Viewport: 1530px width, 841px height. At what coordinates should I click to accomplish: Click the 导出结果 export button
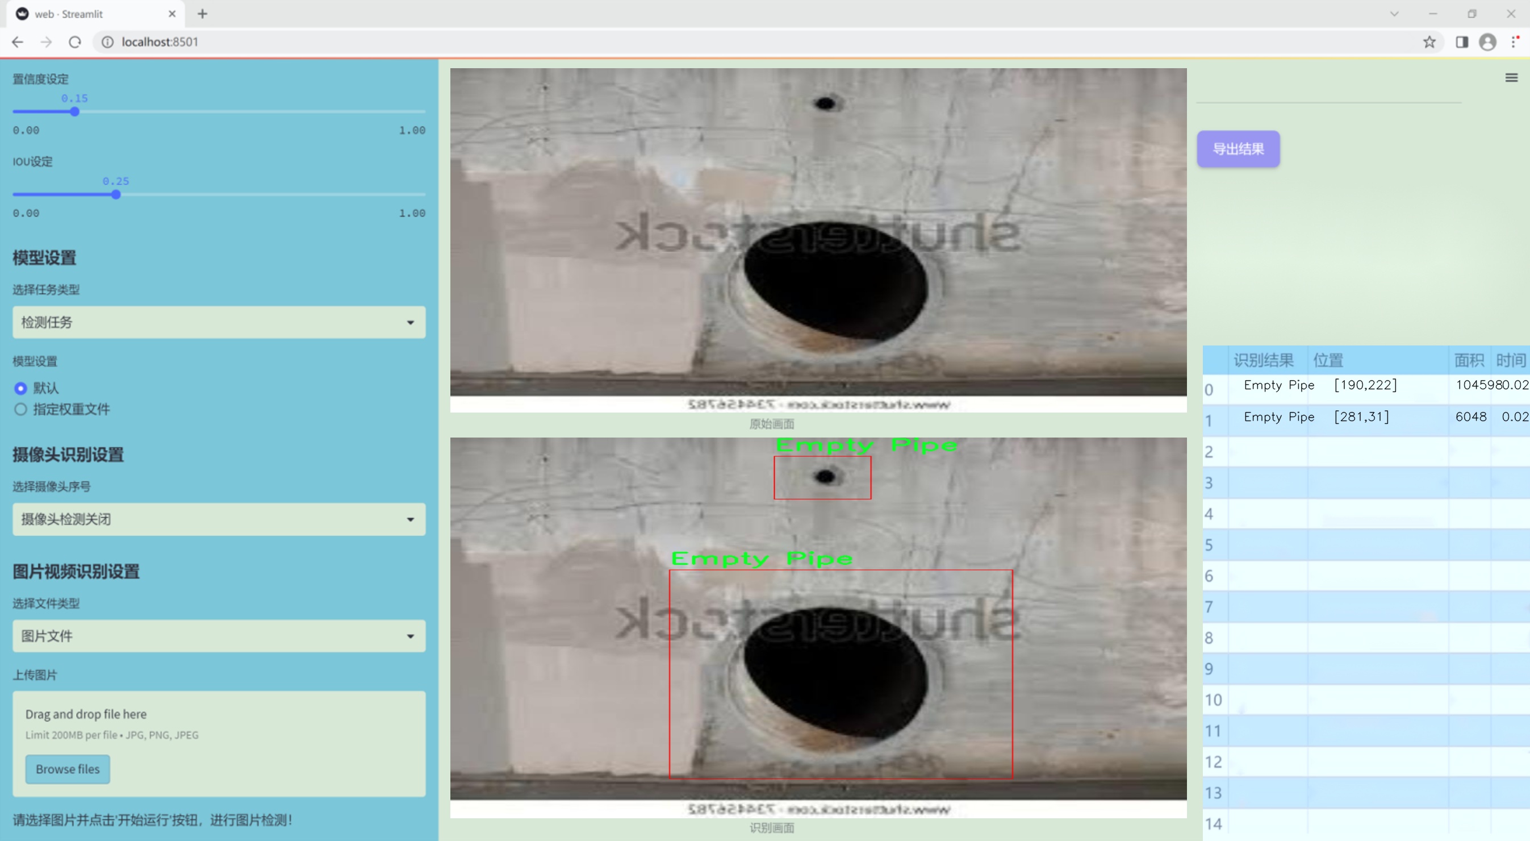1238,148
